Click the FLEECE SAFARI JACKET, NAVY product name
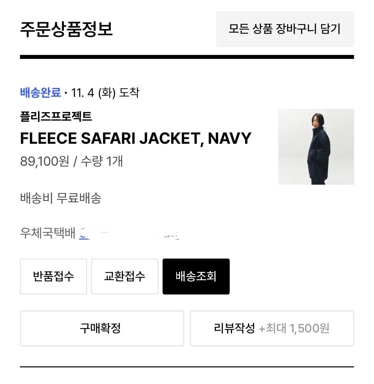This screenshot has height=384, width=374. point(136,138)
